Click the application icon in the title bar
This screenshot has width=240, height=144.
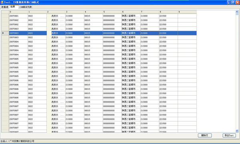2,2
